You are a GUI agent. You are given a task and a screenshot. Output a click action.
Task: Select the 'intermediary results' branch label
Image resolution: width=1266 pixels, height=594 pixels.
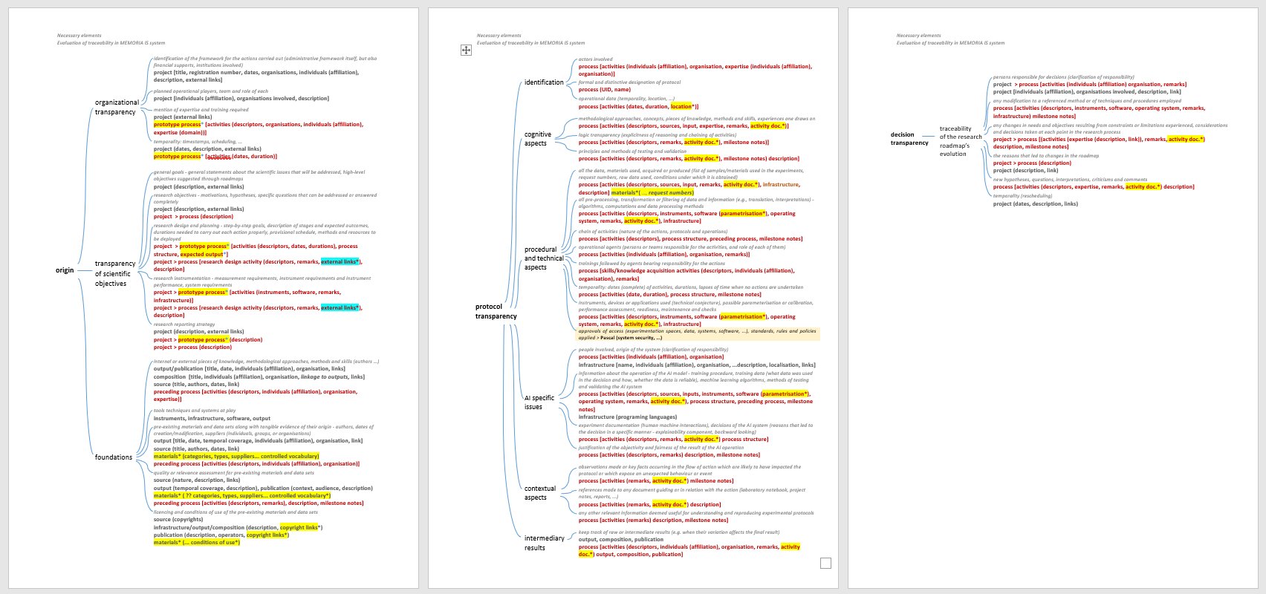coord(544,543)
